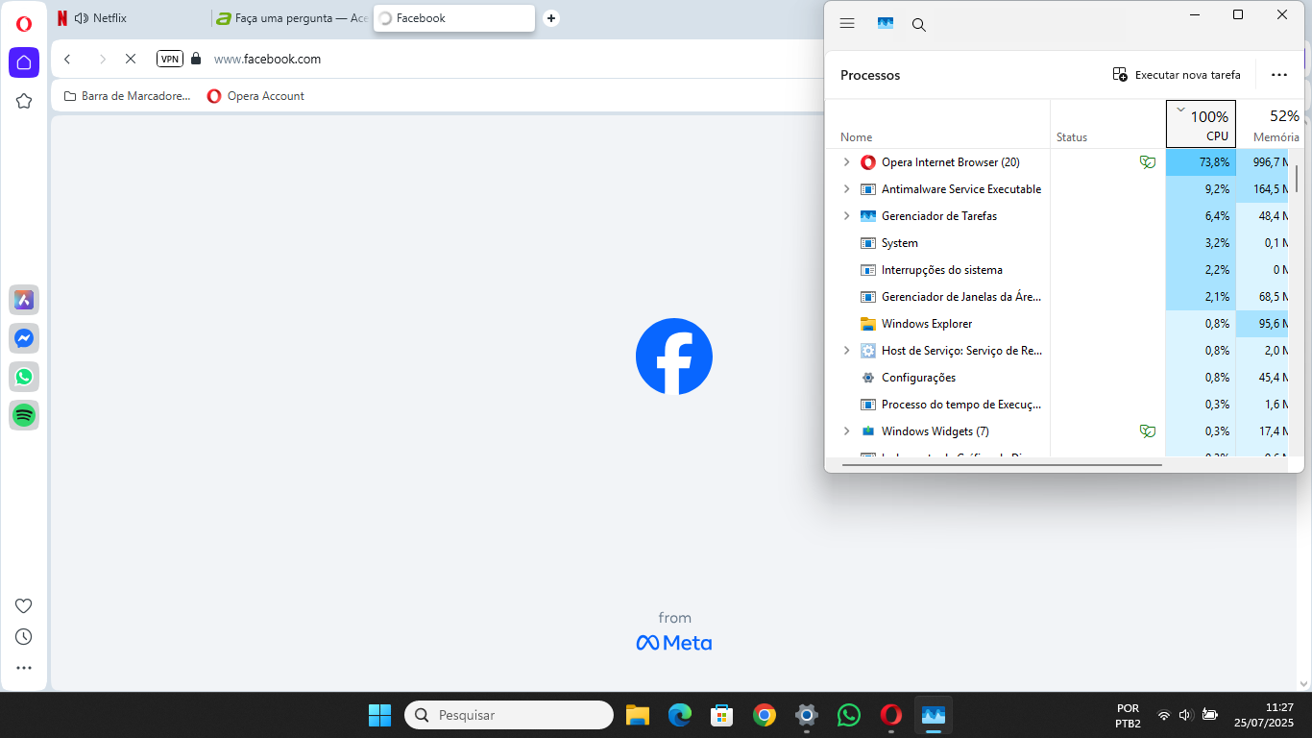Expand the Opera Internet Browser process group

point(846,162)
